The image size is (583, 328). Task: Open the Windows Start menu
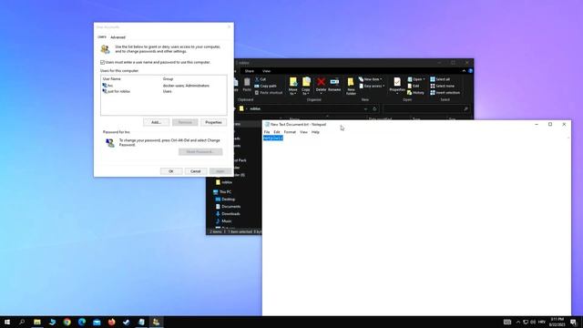click(7, 322)
